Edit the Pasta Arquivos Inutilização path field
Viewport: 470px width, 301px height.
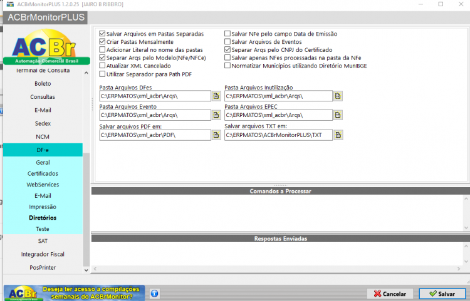point(278,96)
